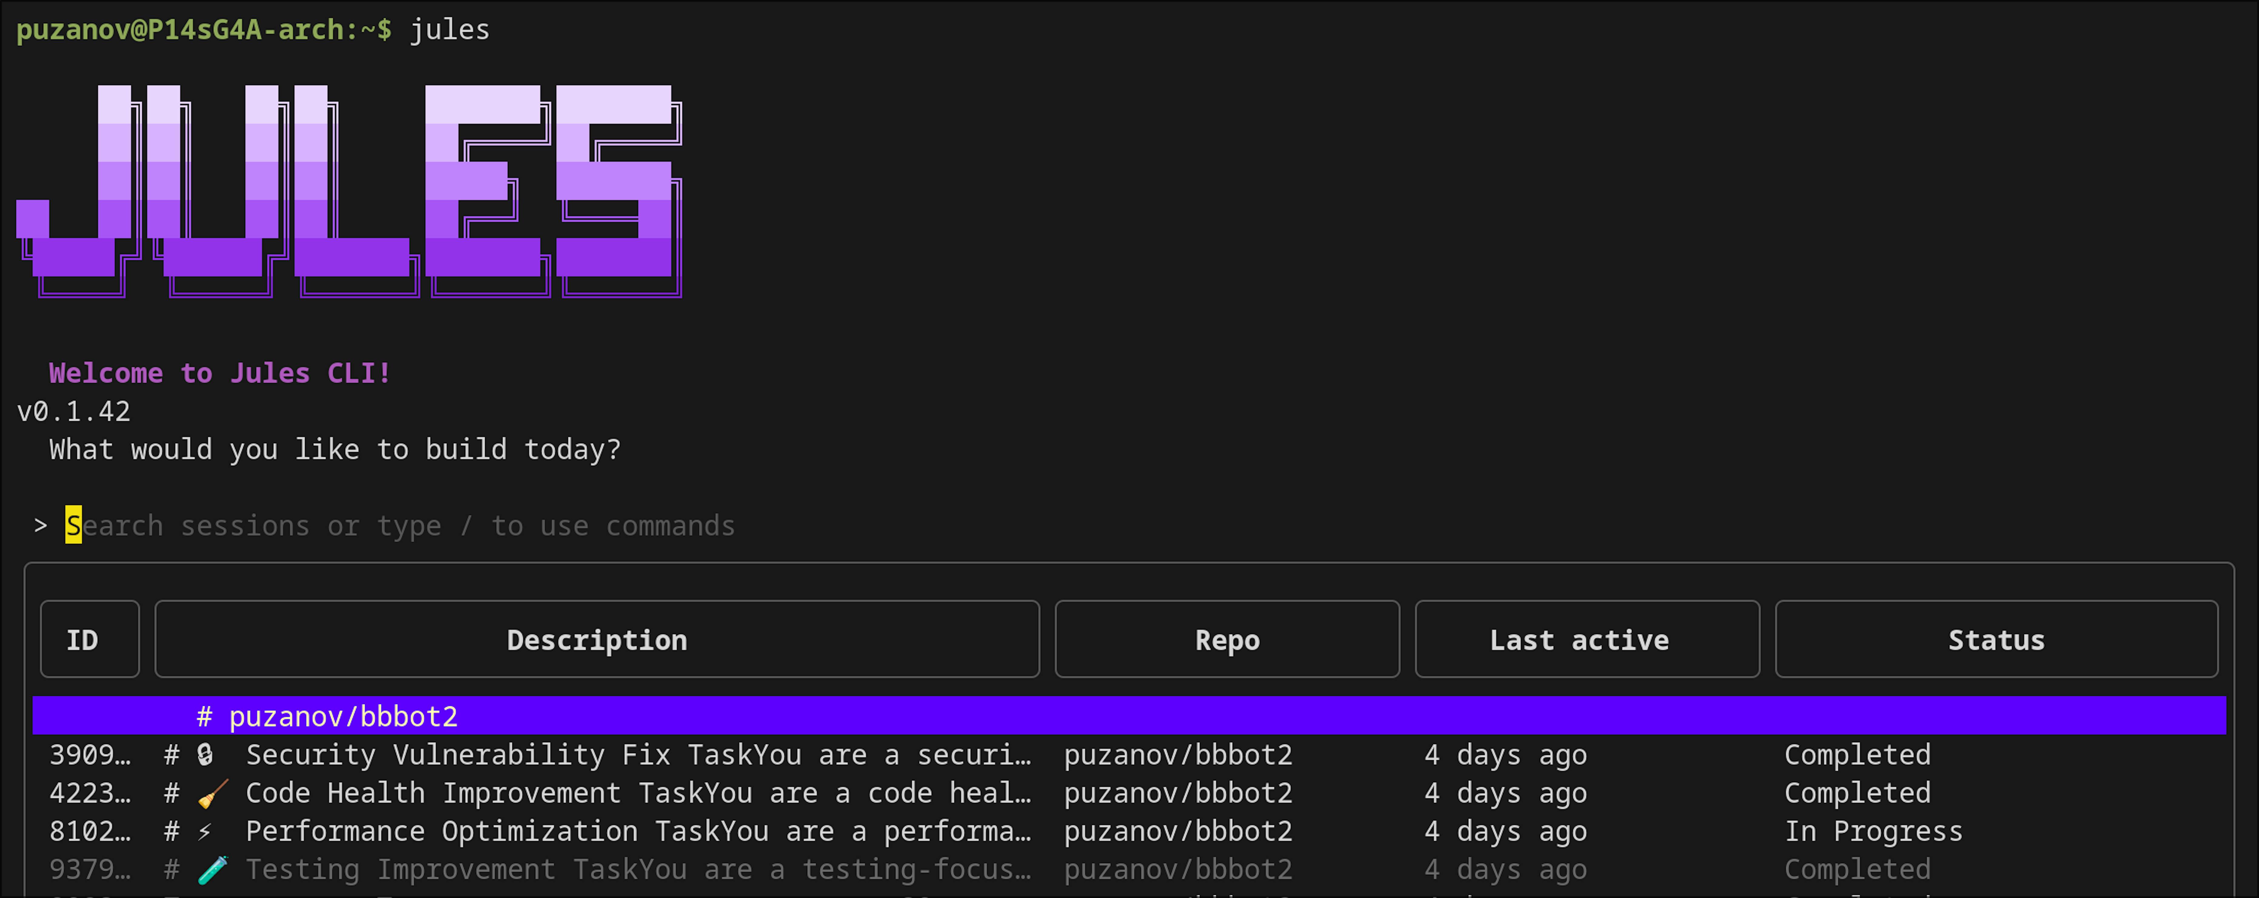This screenshot has height=898, width=2259.
Task: Click the session search input field
Action: pyautogui.click(x=395, y=525)
